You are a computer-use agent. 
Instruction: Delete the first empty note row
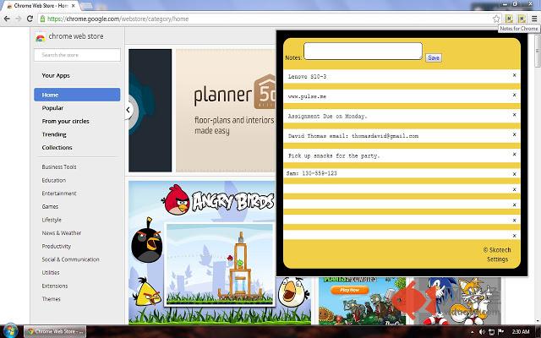click(x=514, y=189)
